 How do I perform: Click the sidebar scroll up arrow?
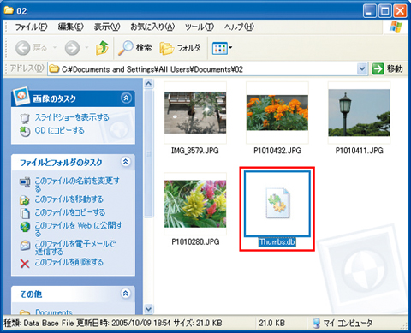click(x=148, y=84)
